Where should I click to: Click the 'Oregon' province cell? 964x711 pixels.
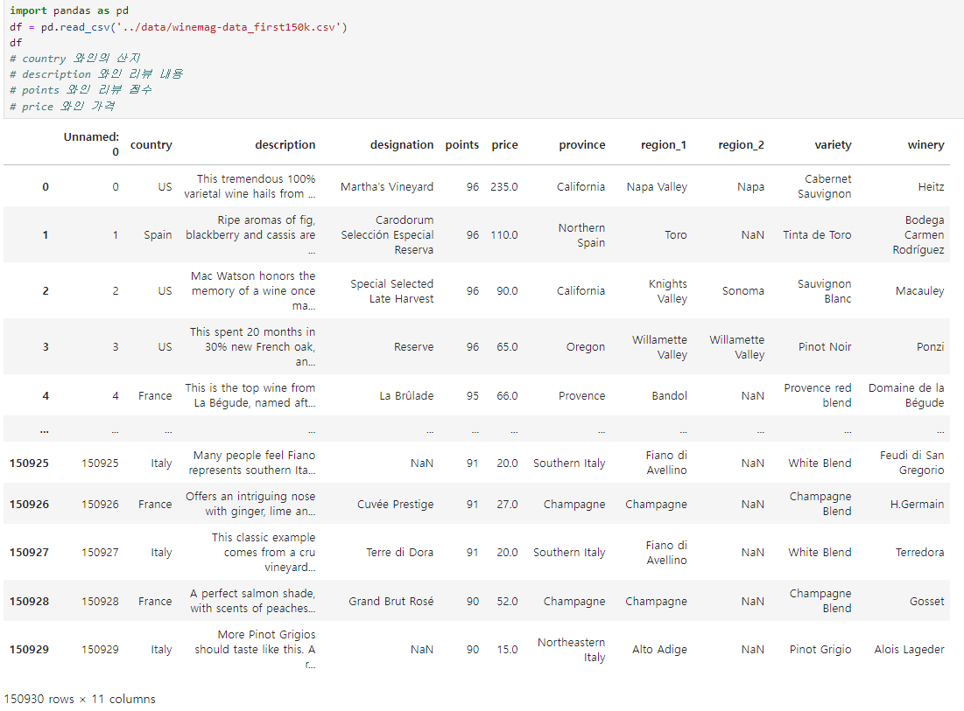coord(585,347)
